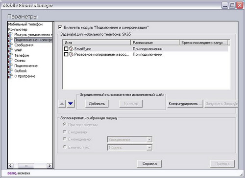Open the Воскресенье weekday dropdown
Viewport: 245px width, 178px height.
click(149, 139)
